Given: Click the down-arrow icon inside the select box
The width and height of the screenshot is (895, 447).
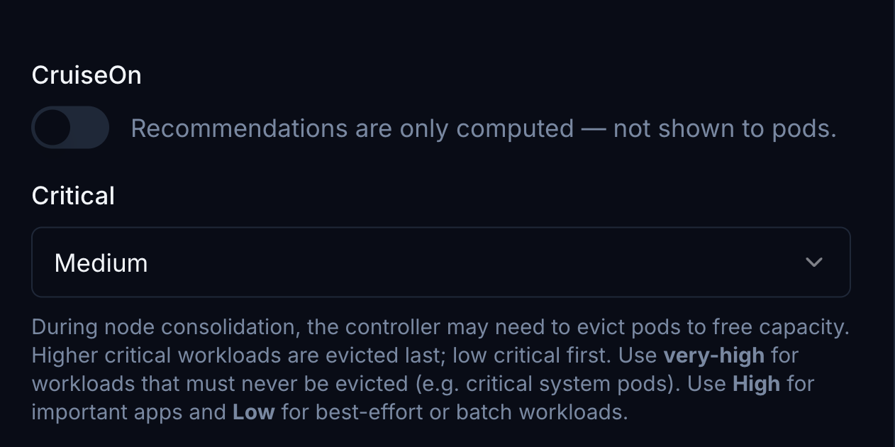Looking at the screenshot, I should point(813,262).
